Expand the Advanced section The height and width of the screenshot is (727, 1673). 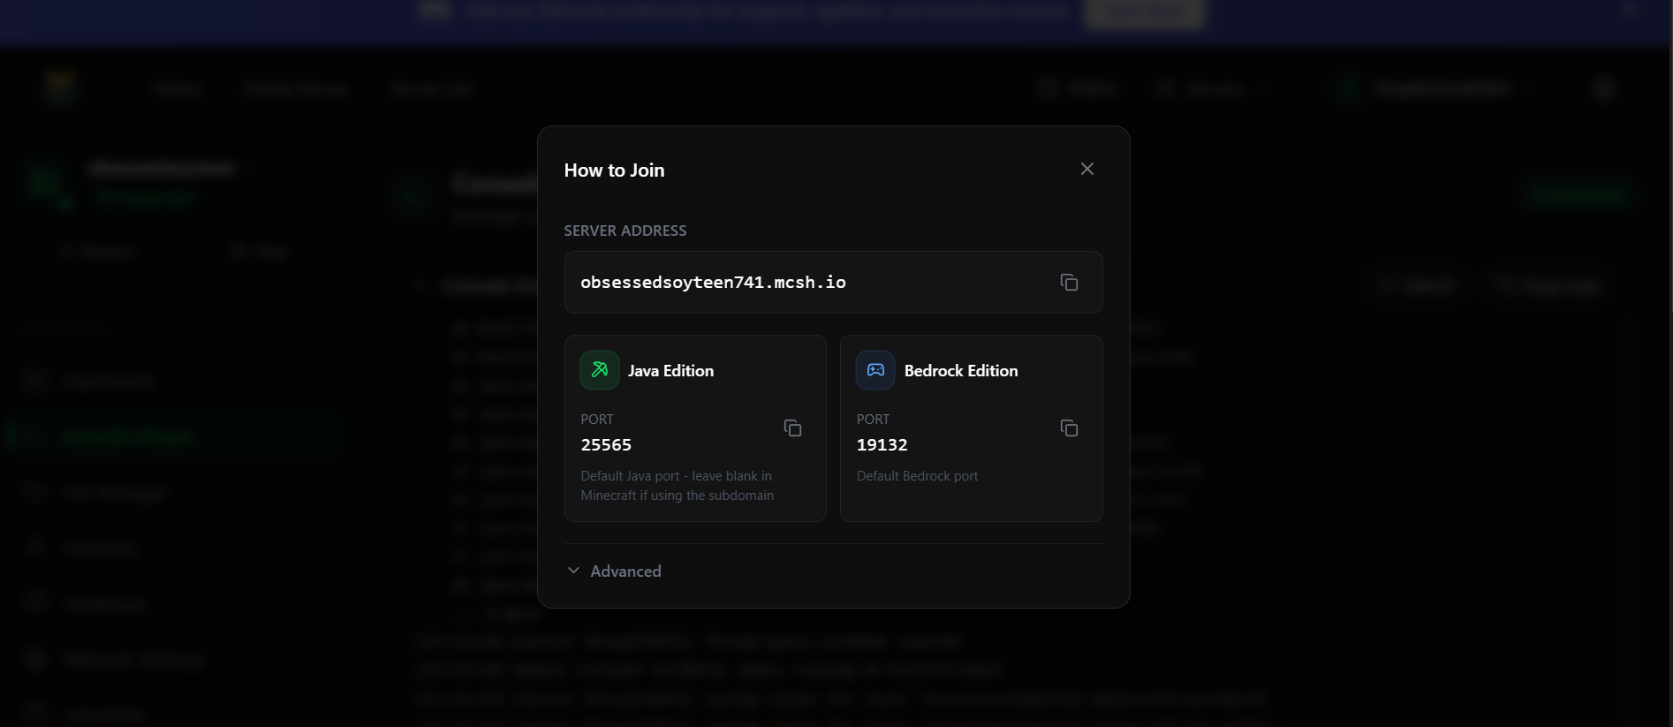(614, 572)
